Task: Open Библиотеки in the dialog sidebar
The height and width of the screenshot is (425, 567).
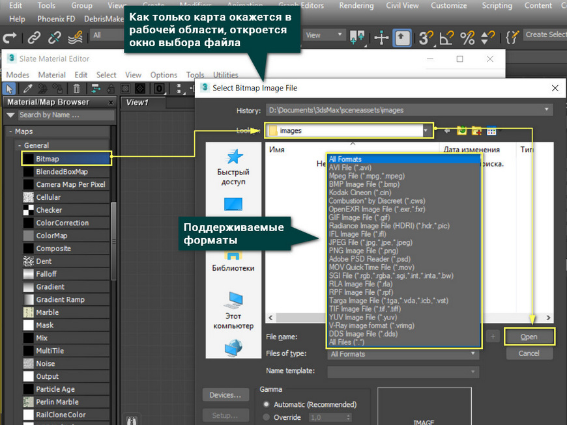Action: point(233,262)
